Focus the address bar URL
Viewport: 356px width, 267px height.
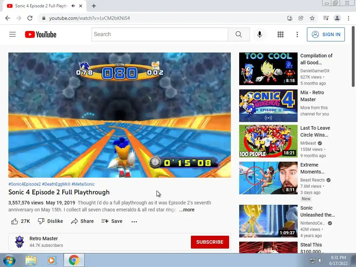coord(89,18)
